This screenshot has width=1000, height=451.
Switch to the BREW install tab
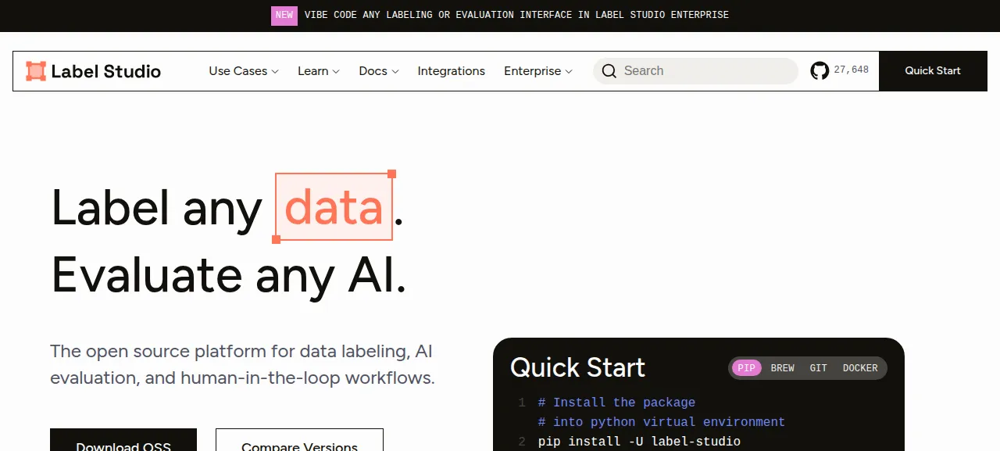[783, 368]
